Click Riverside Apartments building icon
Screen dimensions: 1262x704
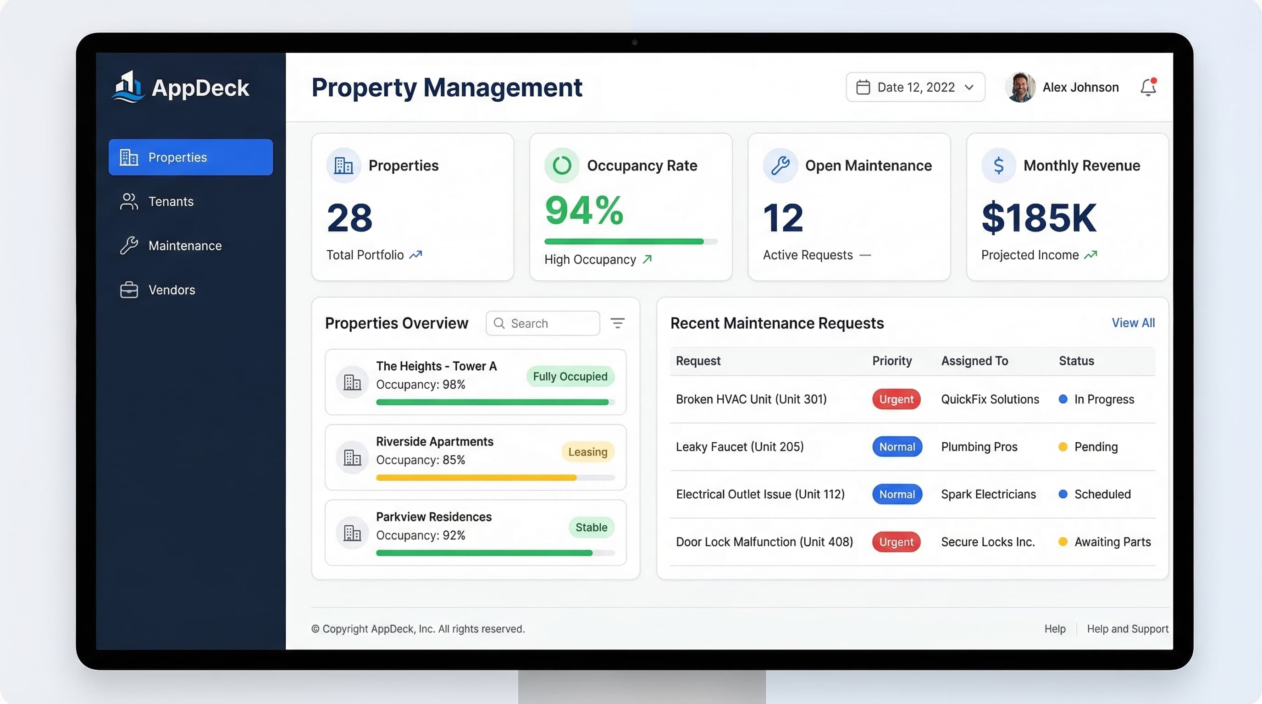click(x=352, y=457)
